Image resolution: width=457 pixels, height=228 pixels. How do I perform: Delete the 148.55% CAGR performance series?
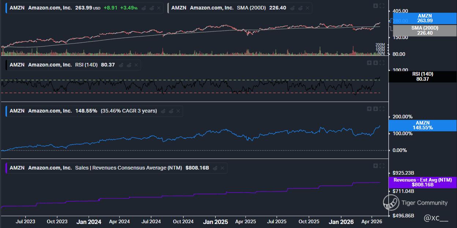click(x=178, y=111)
